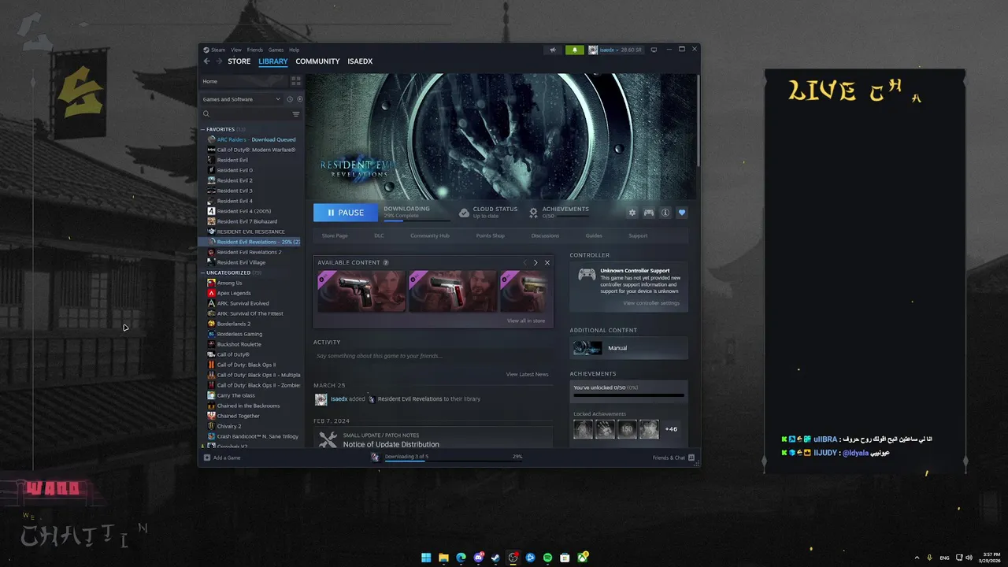Show the +46 locked achievements

pos(671,429)
